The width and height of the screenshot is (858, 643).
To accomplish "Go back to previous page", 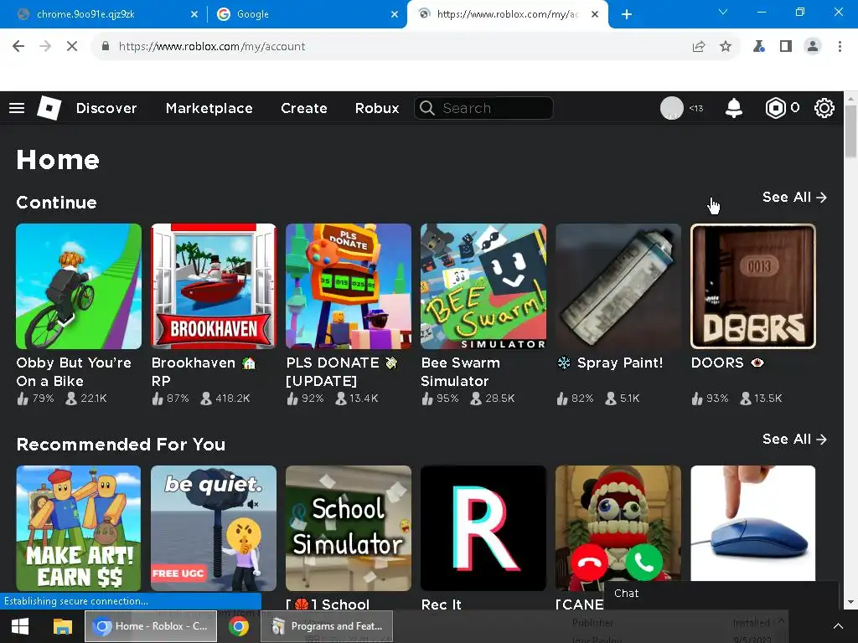I will [18, 47].
